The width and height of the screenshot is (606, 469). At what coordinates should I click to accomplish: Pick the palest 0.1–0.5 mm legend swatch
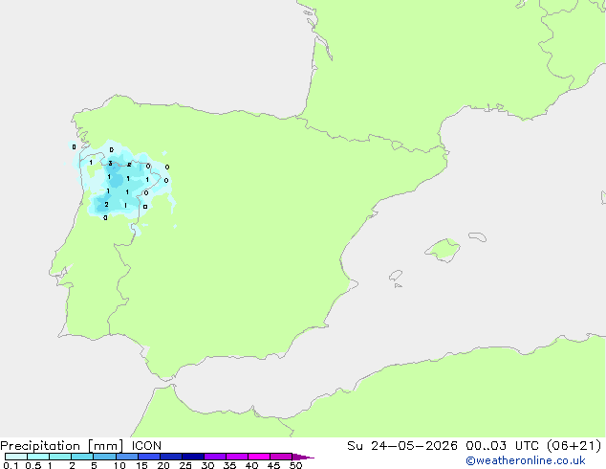[x=16, y=457]
